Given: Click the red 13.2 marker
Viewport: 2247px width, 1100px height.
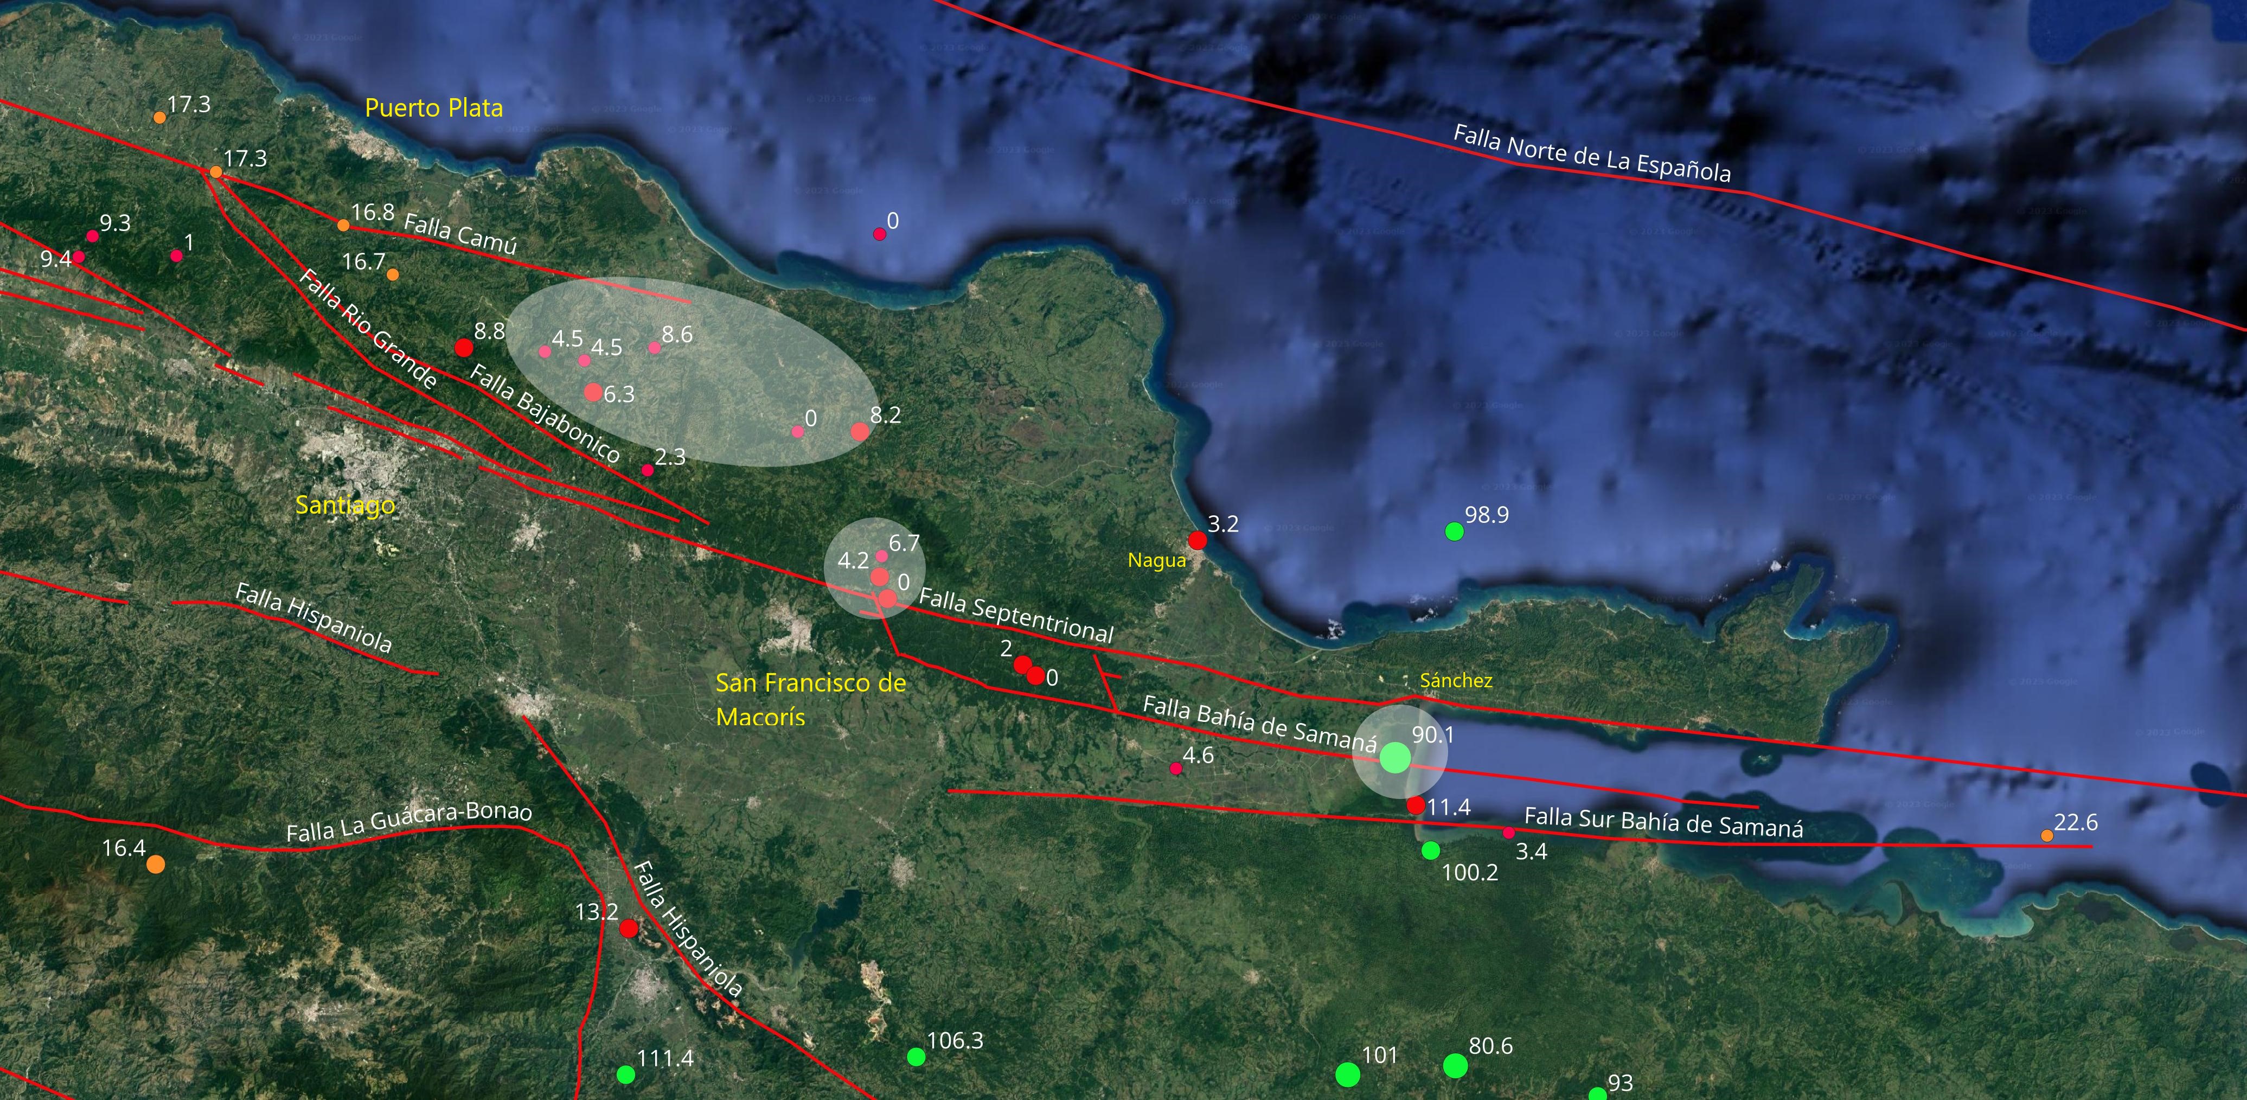Looking at the screenshot, I should tap(629, 929).
